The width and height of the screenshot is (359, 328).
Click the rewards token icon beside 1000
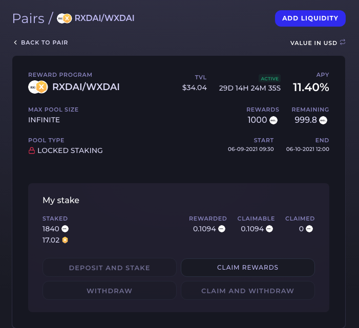click(x=273, y=120)
